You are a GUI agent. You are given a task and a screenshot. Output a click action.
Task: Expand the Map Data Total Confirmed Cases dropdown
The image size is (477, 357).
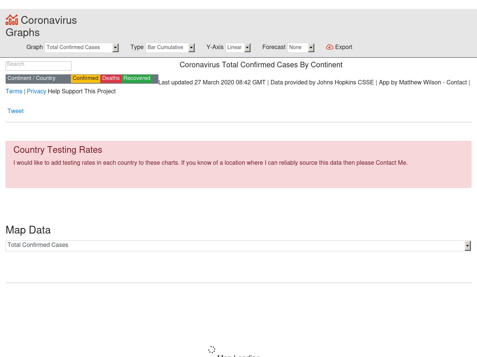click(238, 245)
